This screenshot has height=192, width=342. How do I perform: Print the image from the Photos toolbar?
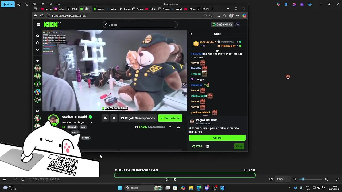(x=35, y=4)
